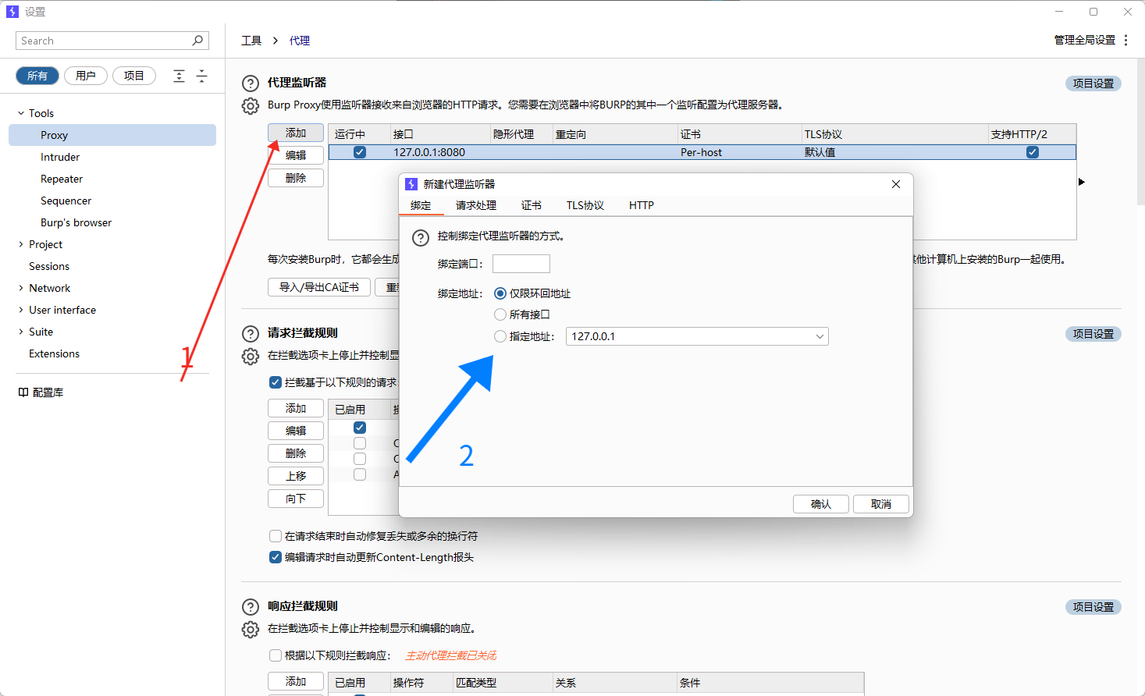Click the gear icon under 代理监听器 help icon

(x=250, y=105)
